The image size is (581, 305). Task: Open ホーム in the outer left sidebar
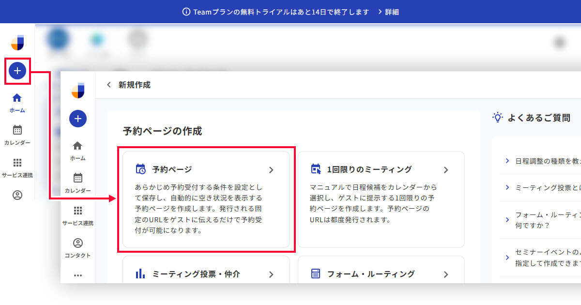[x=17, y=103]
